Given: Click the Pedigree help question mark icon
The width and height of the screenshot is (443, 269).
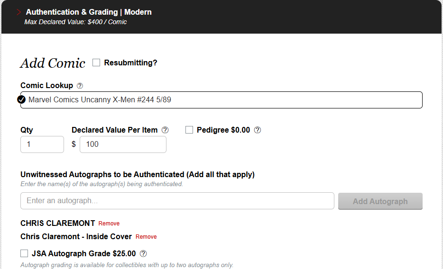Looking at the screenshot, I should pyautogui.click(x=258, y=130).
